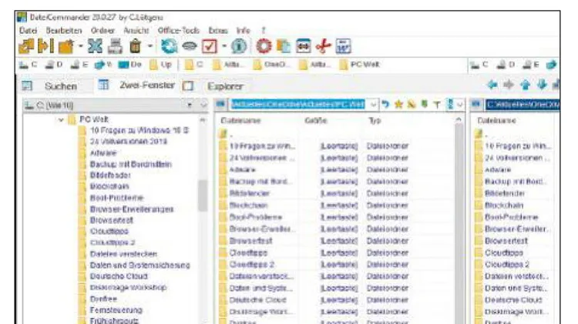Sort by Größe column header

click(x=316, y=120)
